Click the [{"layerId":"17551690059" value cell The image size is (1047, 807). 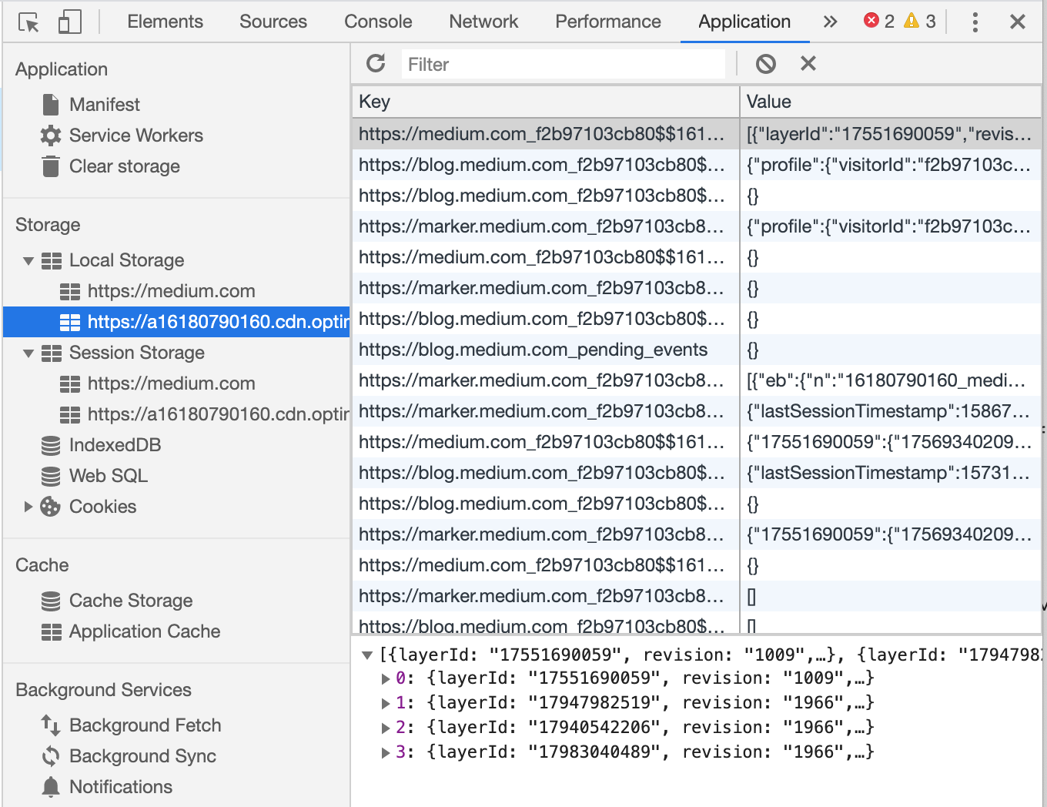891,134
